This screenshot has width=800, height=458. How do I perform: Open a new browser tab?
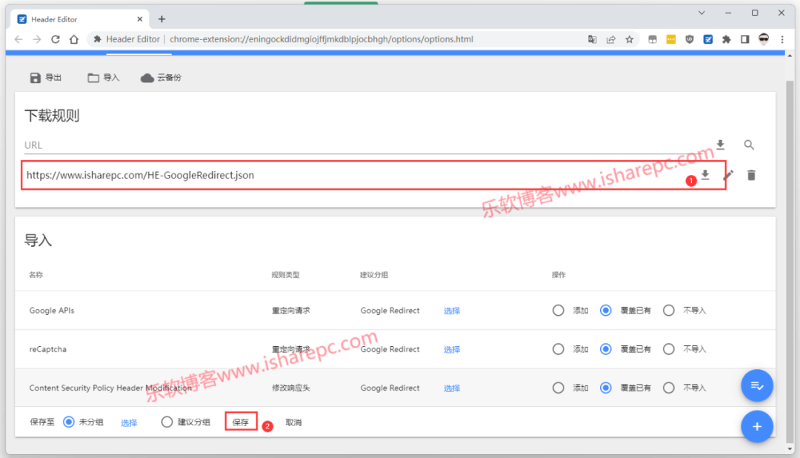click(x=161, y=19)
